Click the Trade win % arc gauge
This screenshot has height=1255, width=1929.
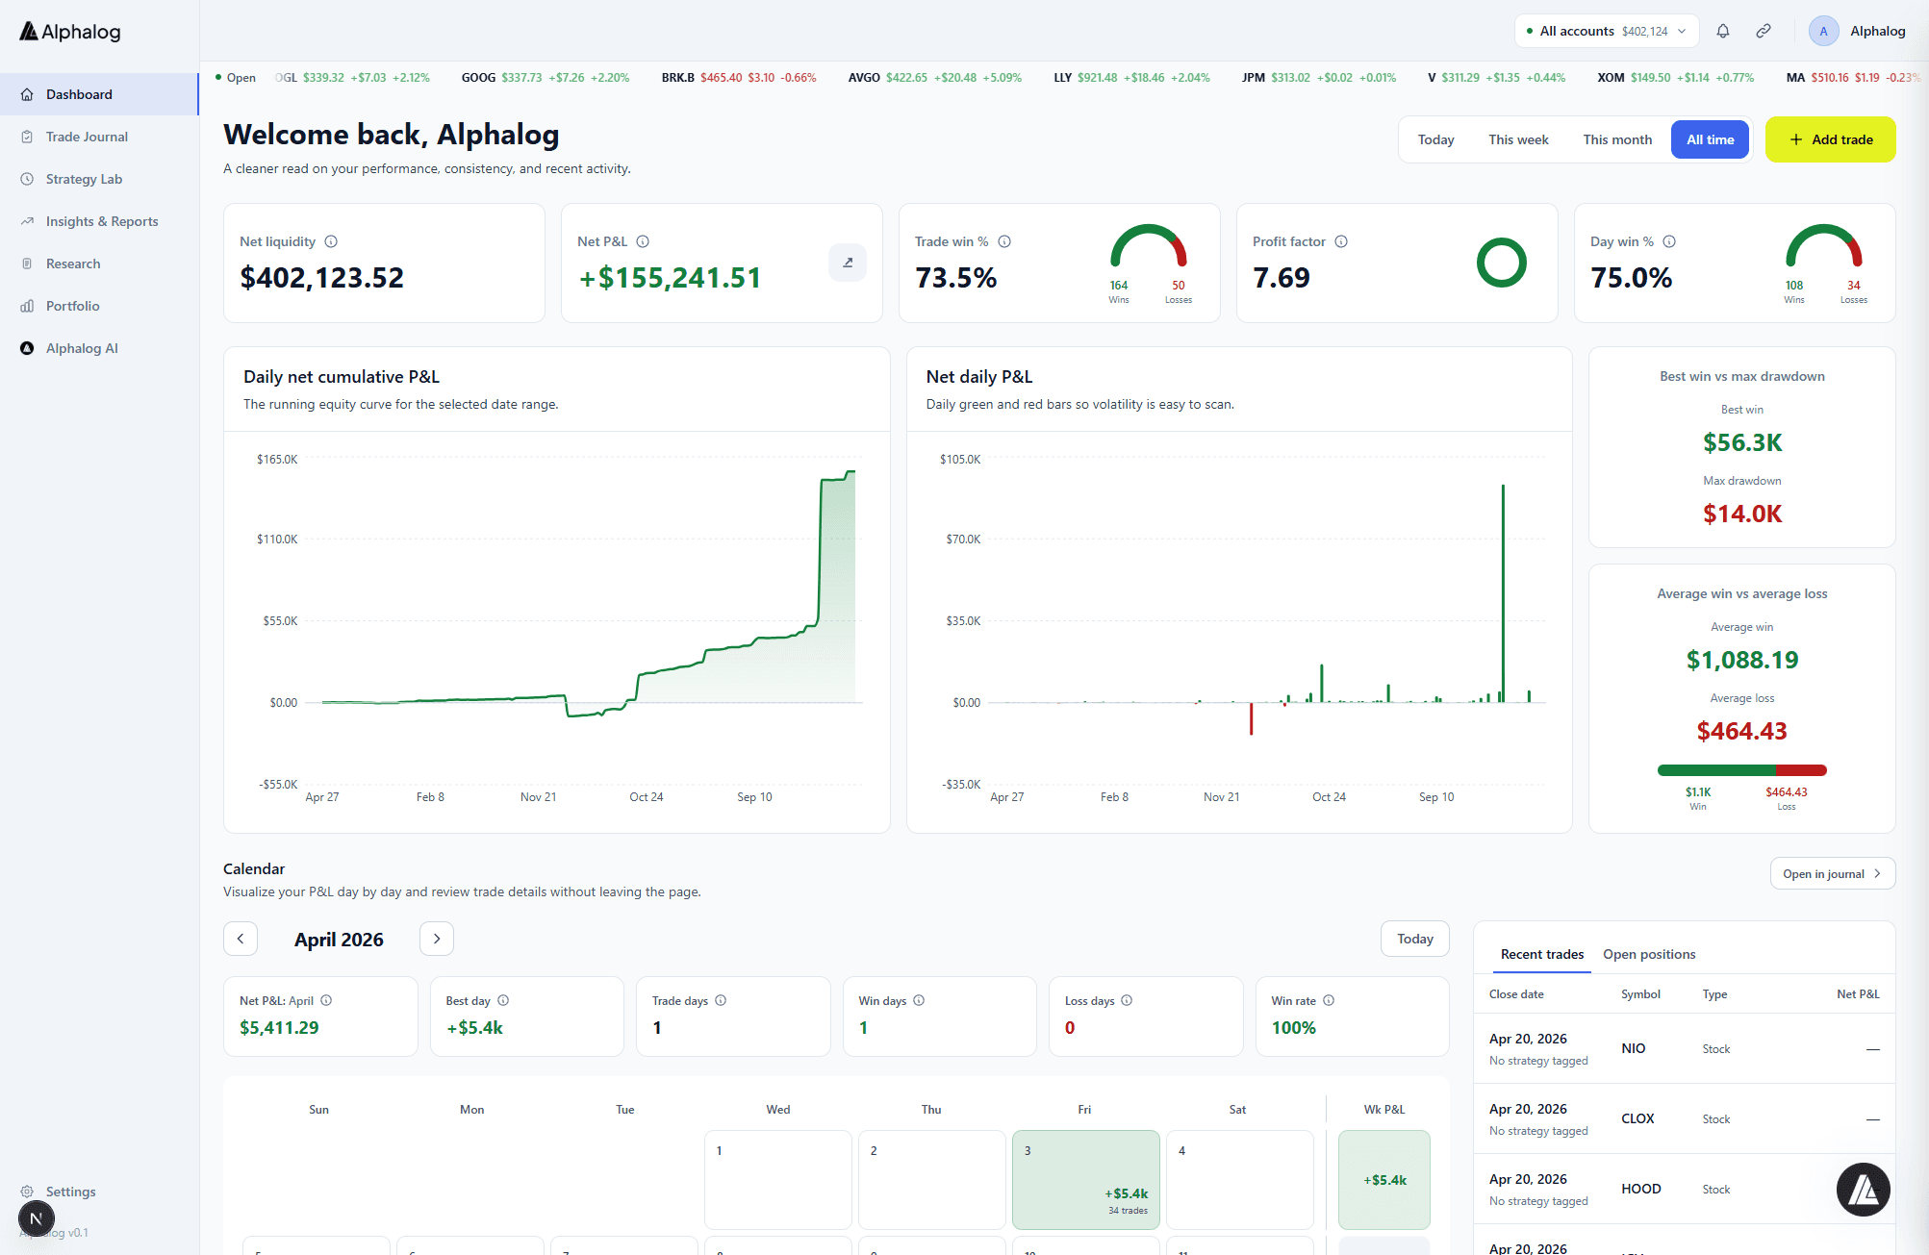click(x=1148, y=246)
